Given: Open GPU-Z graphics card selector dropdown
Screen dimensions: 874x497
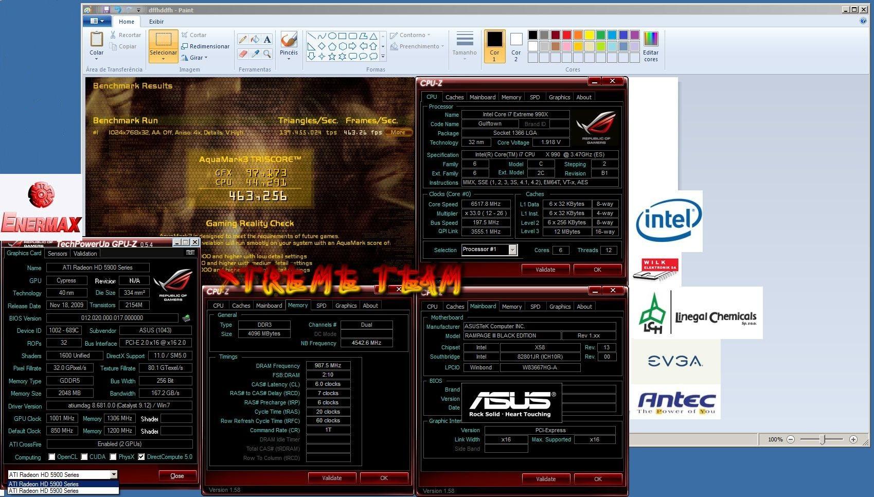Looking at the screenshot, I should (114, 474).
